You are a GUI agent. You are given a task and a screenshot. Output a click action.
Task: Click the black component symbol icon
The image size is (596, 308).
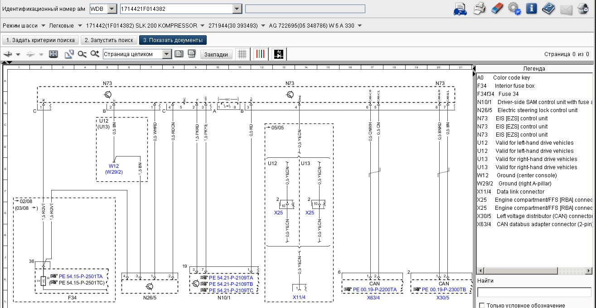click(x=280, y=54)
